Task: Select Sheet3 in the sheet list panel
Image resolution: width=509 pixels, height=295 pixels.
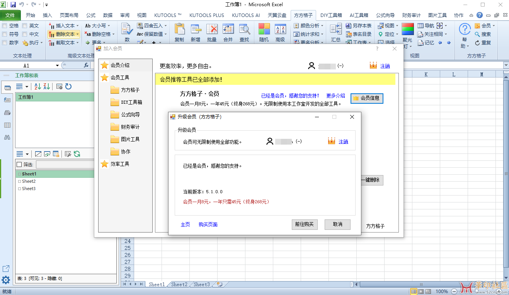Action: pyautogui.click(x=29, y=189)
